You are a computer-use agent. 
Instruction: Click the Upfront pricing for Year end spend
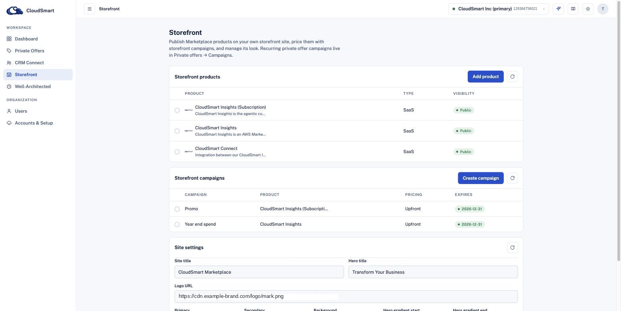413,225
